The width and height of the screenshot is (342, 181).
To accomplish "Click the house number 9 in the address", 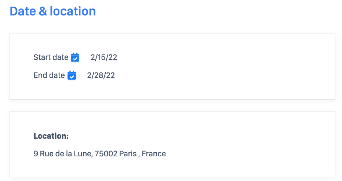I will [36, 154].
